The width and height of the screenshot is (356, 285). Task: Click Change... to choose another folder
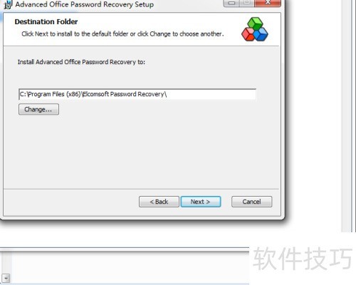[x=38, y=109]
